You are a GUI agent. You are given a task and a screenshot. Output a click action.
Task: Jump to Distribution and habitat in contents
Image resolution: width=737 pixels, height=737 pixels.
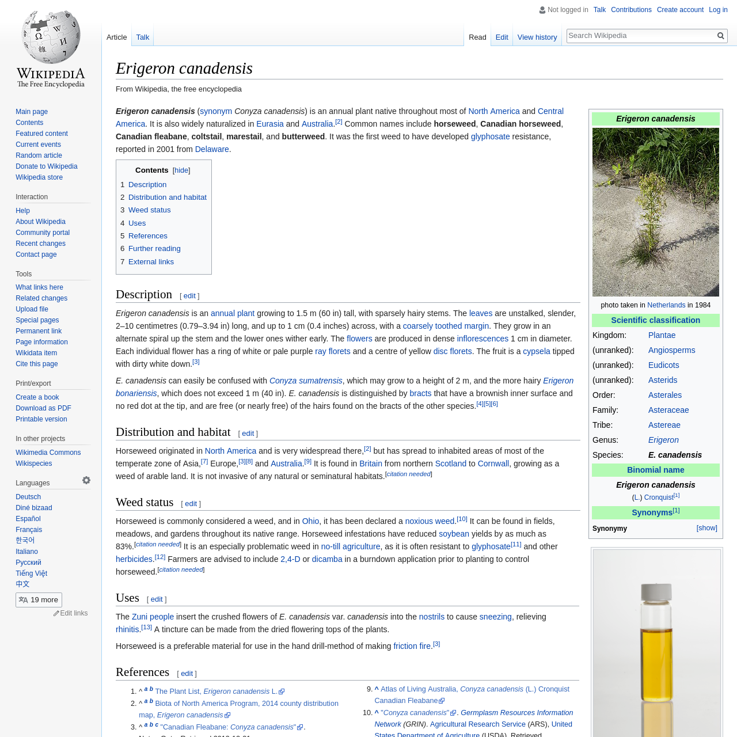click(x=168, y=197)
